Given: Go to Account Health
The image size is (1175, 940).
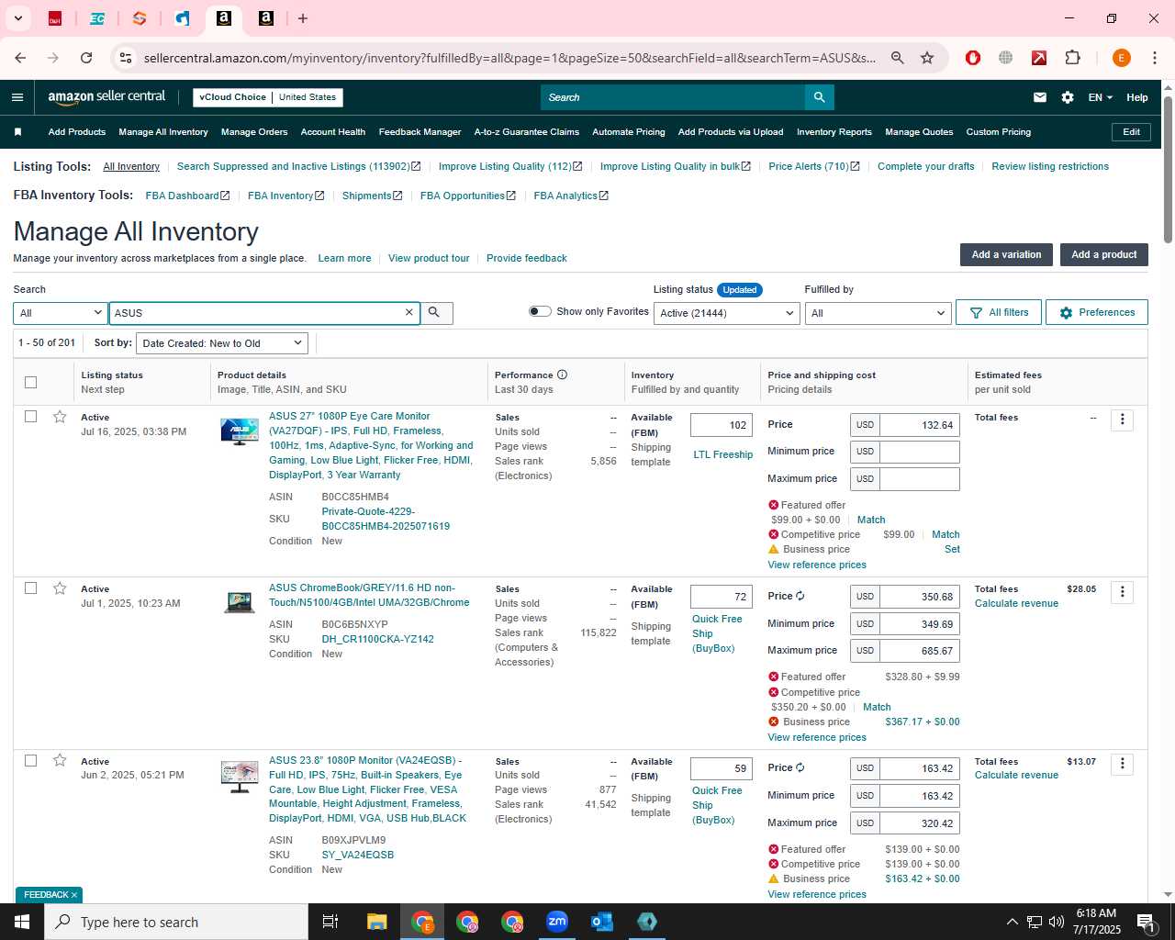Looking at the screenshot, I should 333,132.
